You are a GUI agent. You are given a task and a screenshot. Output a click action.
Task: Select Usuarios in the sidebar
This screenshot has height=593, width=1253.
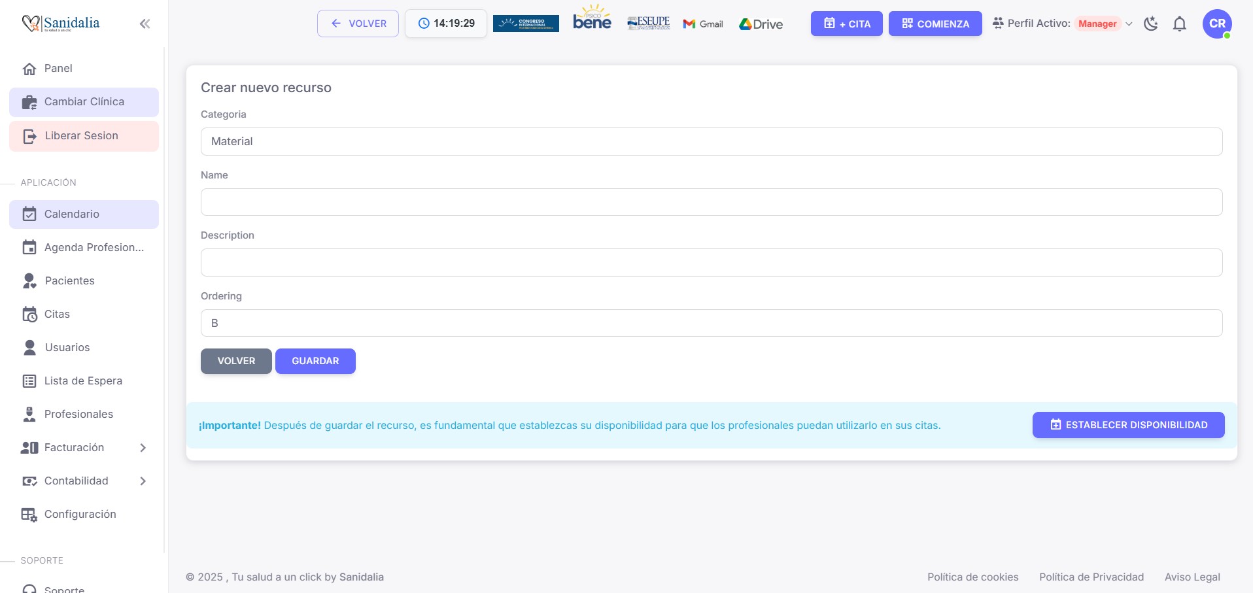point(67,347)
